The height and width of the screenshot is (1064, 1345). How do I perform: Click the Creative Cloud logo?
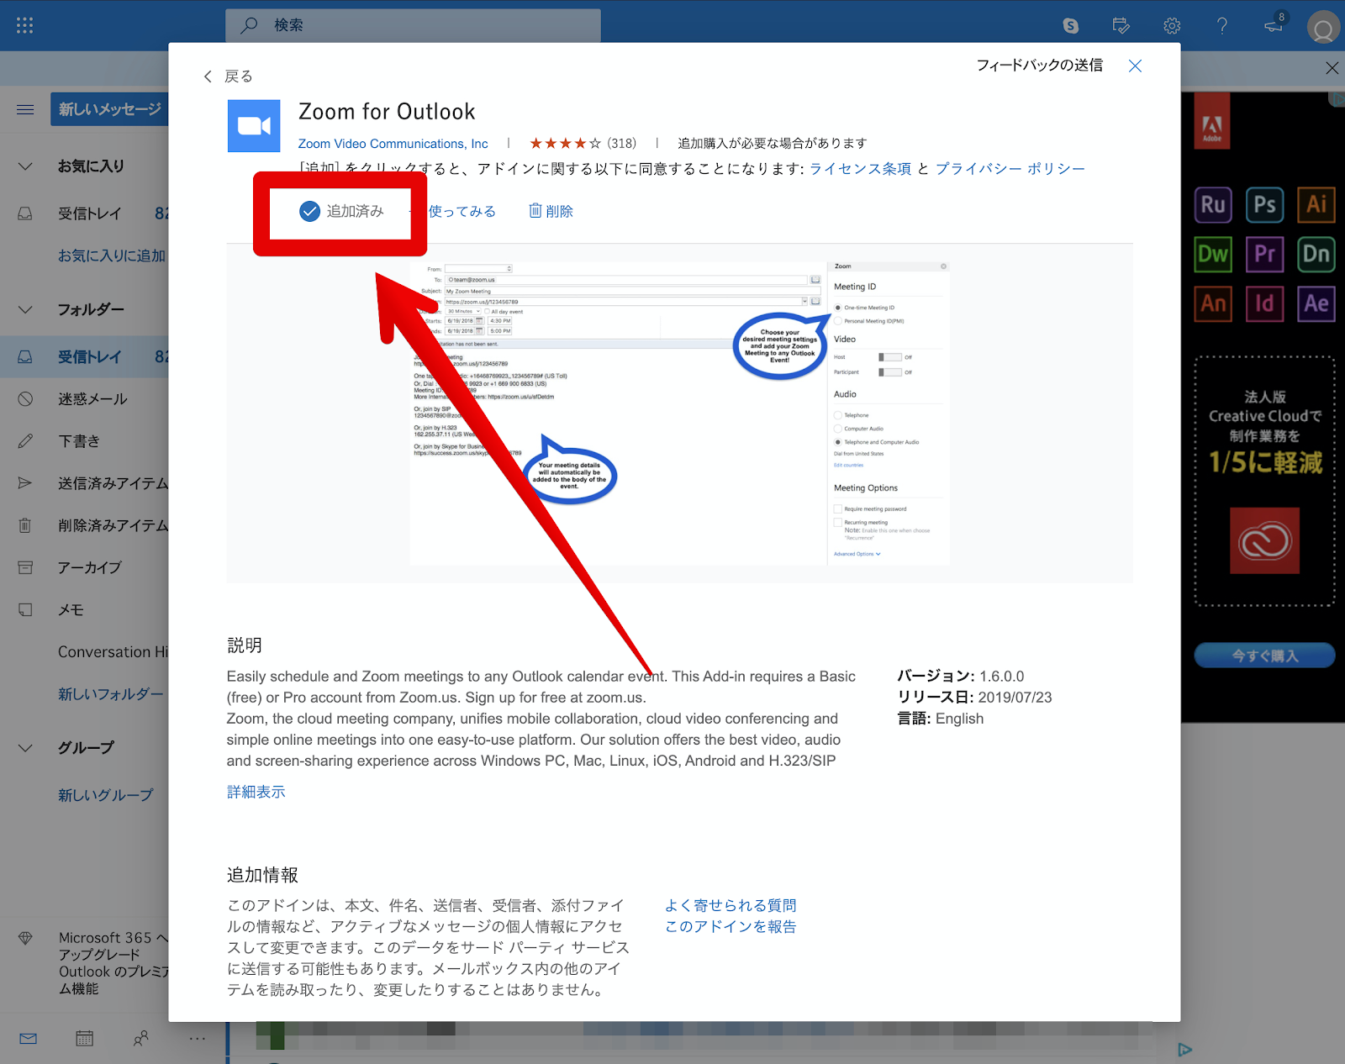pyautogui.click(x=1264, y=540)
